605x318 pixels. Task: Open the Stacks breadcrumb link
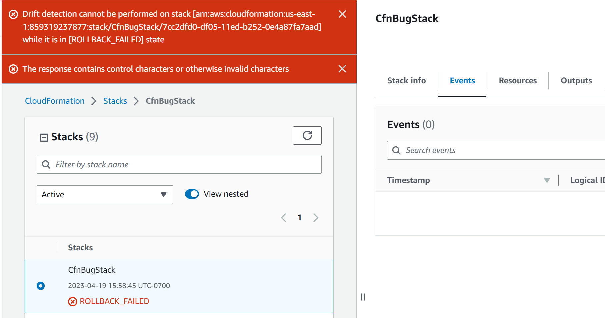(x=115, y=101)
